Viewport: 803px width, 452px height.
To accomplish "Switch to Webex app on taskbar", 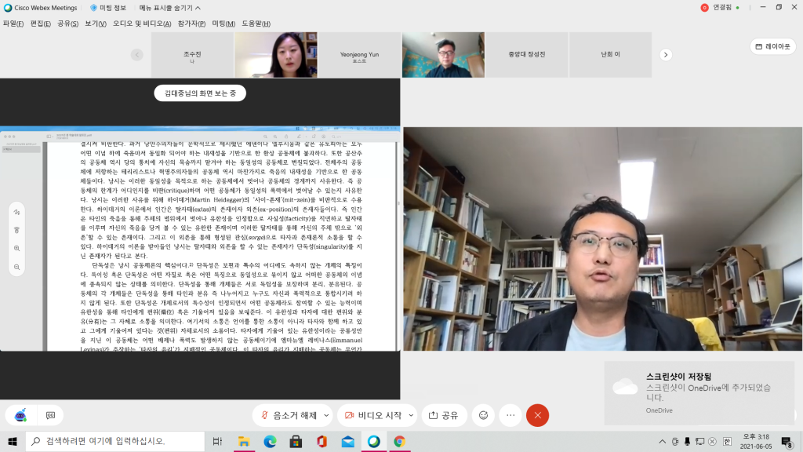I will click(x=374, y=441).
